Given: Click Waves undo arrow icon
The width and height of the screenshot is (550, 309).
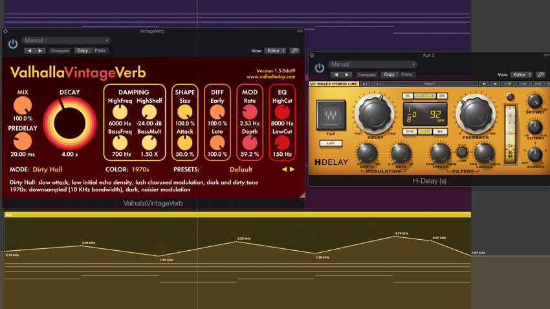Looking at the screenshot, I should pos(365,84).
